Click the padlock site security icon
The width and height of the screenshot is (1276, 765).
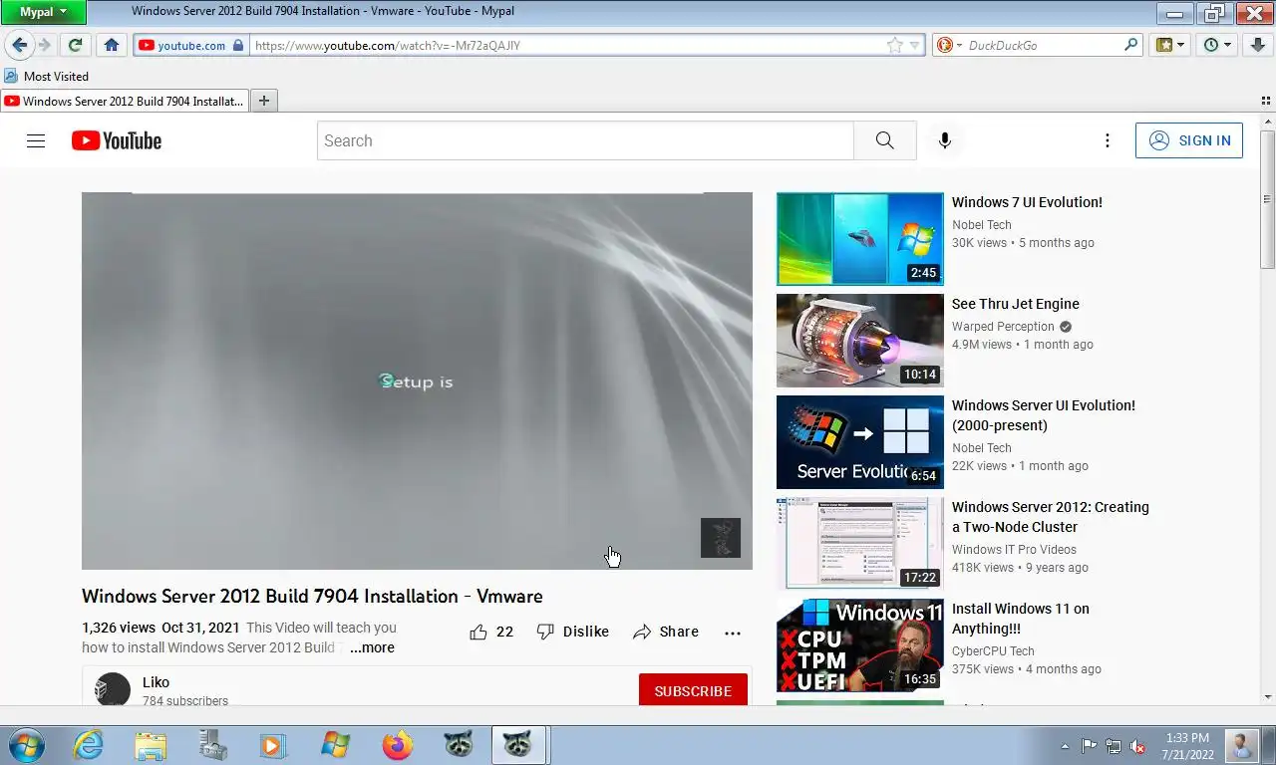[x=237, y=45]
